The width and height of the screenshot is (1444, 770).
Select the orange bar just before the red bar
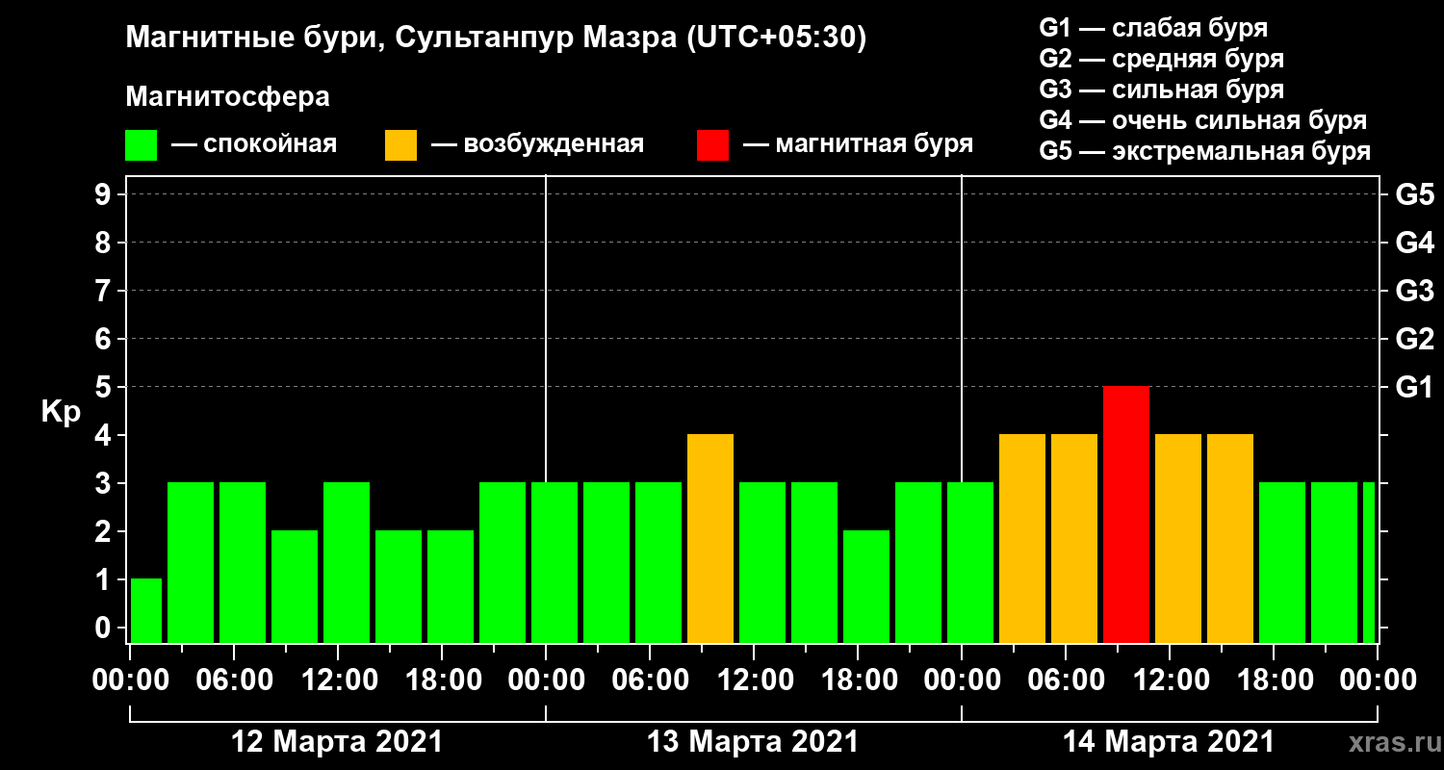coord(1074,539)
